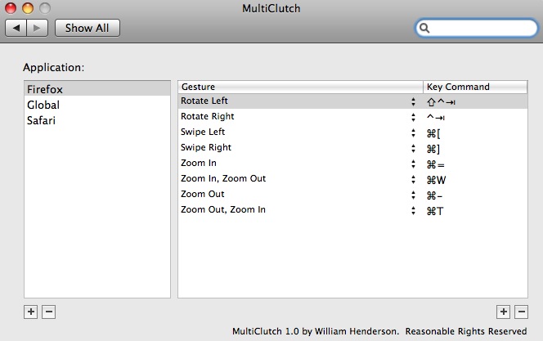Remove selected application with minus button
This screenshot has height=341, width=543.
(x=48, y=312)
